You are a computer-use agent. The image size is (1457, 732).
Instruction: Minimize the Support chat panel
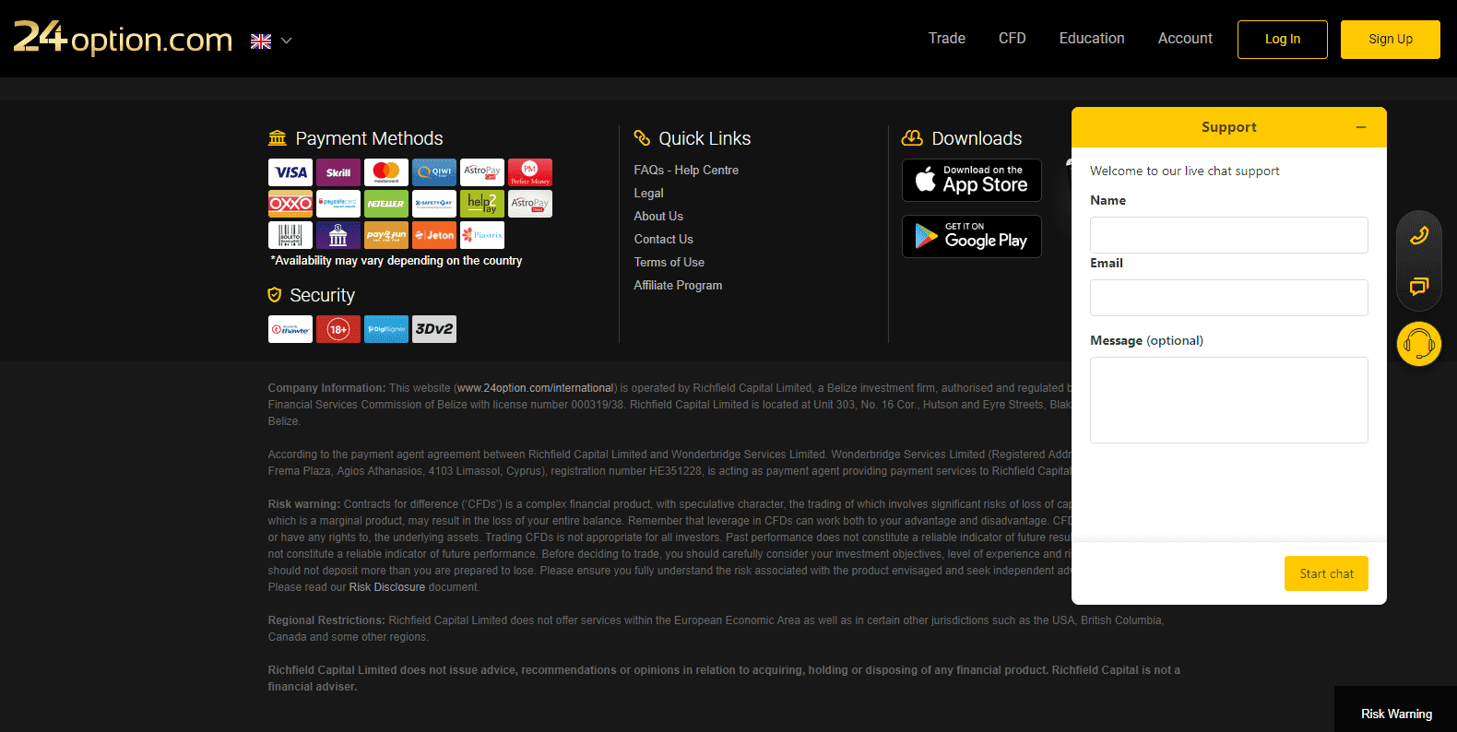click(x=1361, y=127)
